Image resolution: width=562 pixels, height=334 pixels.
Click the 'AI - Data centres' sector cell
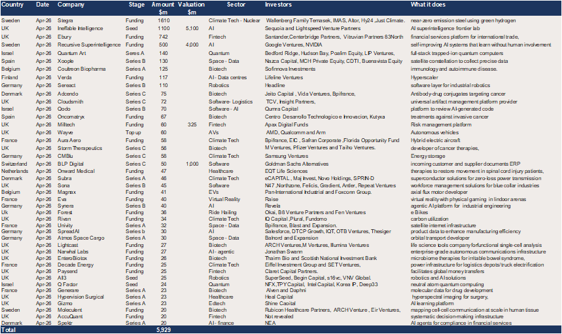(228, 77)
